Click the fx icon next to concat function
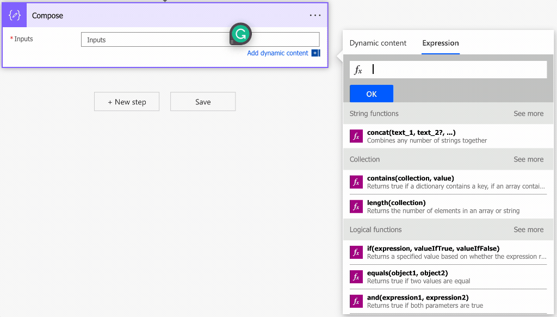 click(356, 136)
